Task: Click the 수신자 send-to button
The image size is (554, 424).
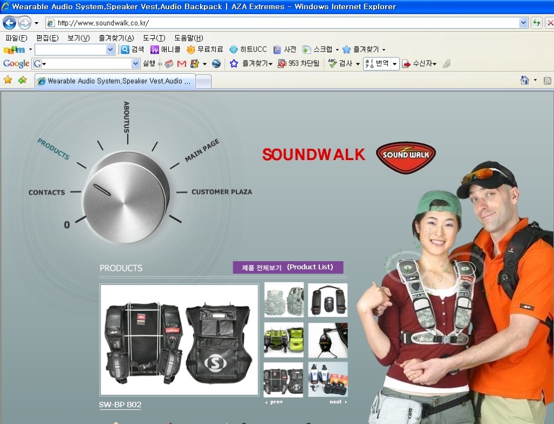Action: (x=420, y=64)
